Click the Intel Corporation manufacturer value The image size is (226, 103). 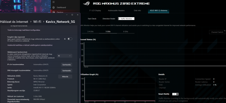pyautogui.click(x=40, y=85)
